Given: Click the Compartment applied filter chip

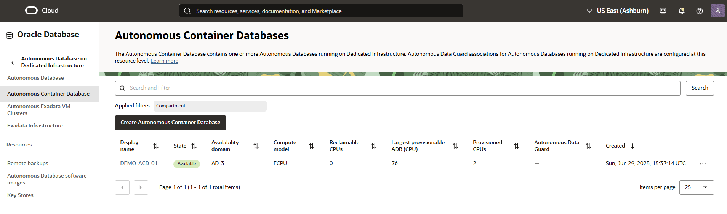Looking at the screenshot, I should click(210, 106).
